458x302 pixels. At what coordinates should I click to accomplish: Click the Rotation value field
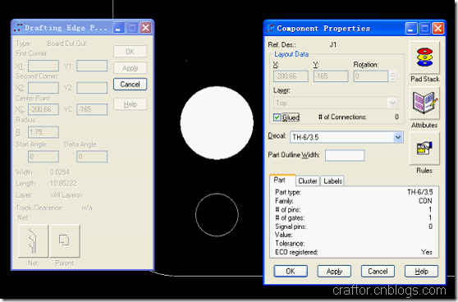pos(371,76)
